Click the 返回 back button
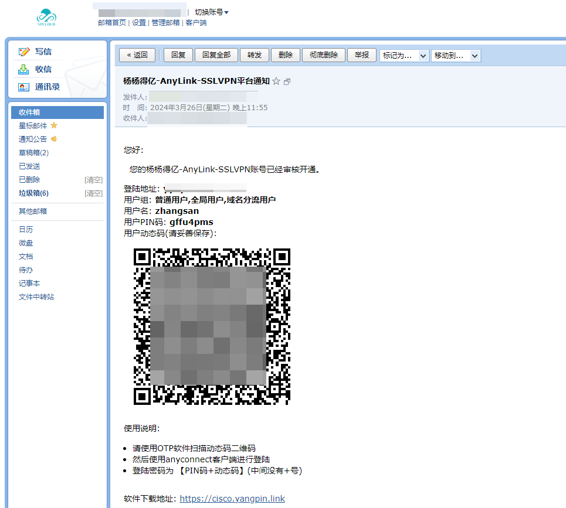Viewport: 566px width, 508px height. click(137, 55)
